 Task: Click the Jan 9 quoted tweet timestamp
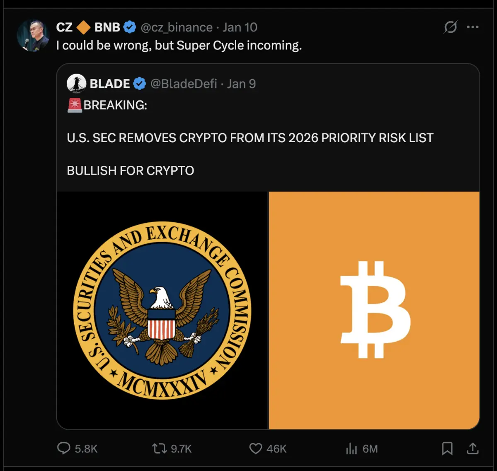click(241, 84)
